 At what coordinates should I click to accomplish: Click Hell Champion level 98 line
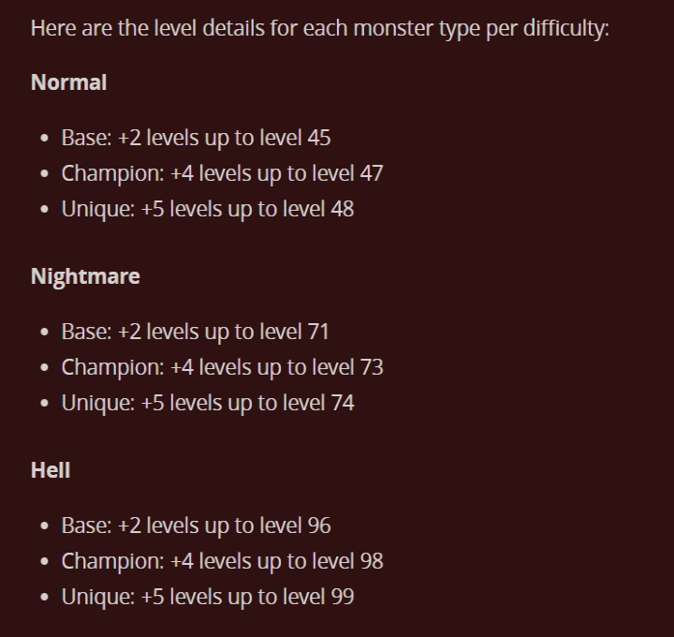click(x=222, y=562)
